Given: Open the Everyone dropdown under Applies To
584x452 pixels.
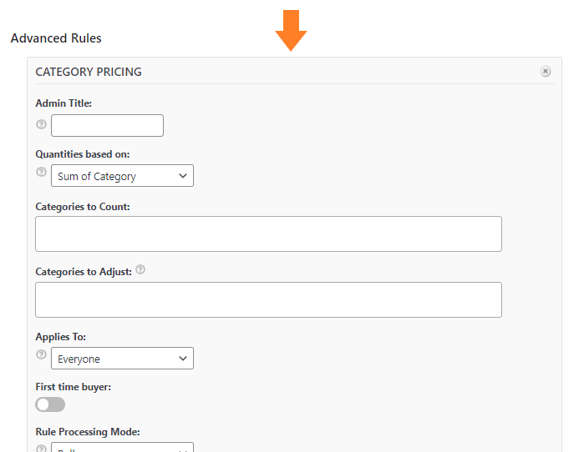Looking at the screenshot, I should [122, 359].
